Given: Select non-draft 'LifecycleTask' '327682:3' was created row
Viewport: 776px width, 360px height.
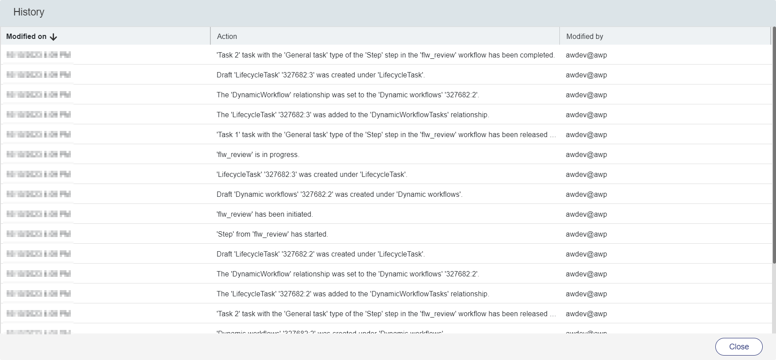Looking at the screenshot, I should coord(312,175).
